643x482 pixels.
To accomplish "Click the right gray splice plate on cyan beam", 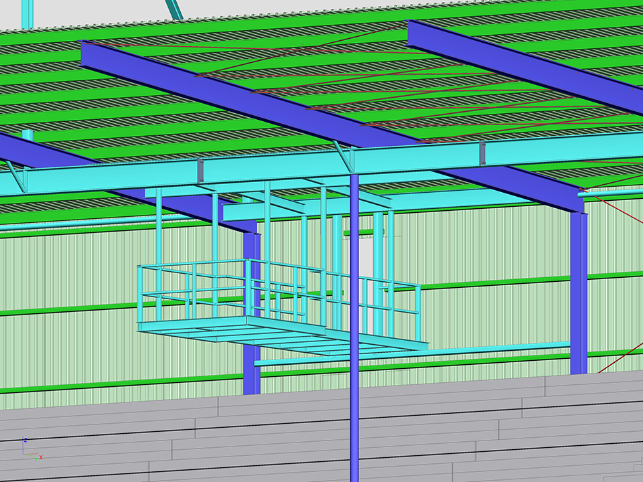I will pos(482,154).
